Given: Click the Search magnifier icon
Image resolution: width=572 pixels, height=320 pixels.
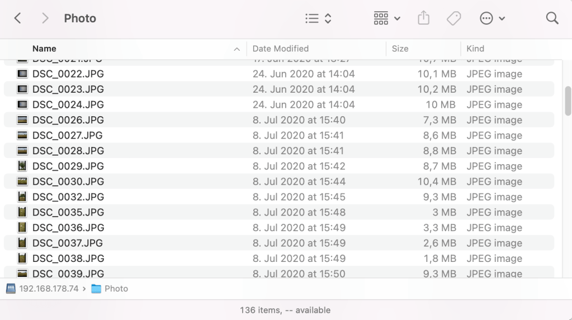Looking at the screenshot, I should 552,18.
